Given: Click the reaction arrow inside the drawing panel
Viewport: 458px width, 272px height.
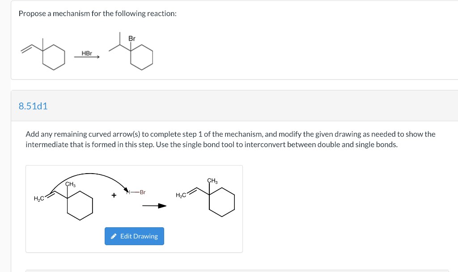Looking at the screenshot, I should 154,206.
